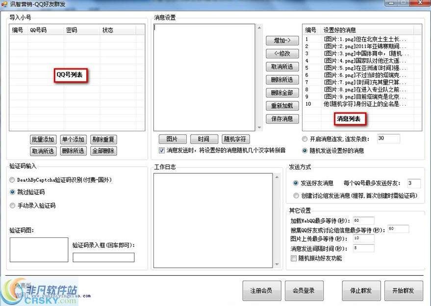Image resolution: width=431 pixels, height=306 pixels.
Task: Click the 验证码录入框 input field
Action: [x=103, y=258]
